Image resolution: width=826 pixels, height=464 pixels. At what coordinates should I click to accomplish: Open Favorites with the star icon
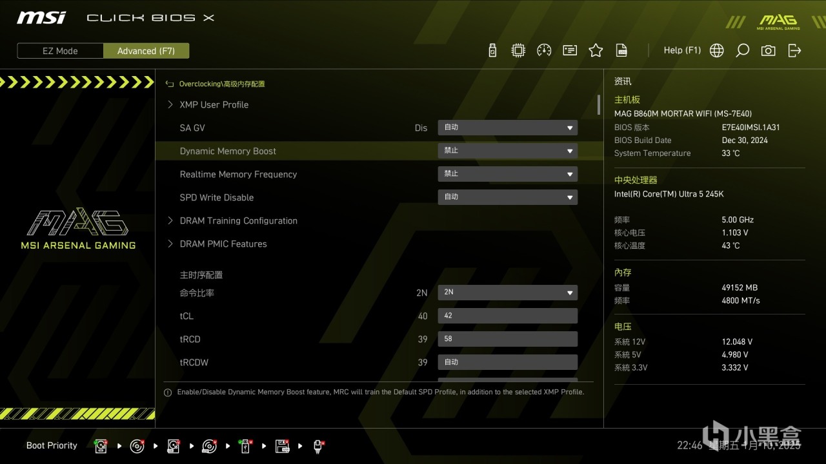click(596, 50)
